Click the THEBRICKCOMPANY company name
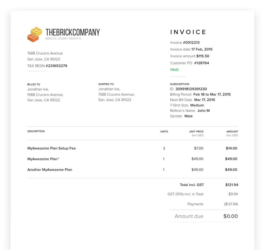This screenshot has height=250, width=265. point(73,32)
